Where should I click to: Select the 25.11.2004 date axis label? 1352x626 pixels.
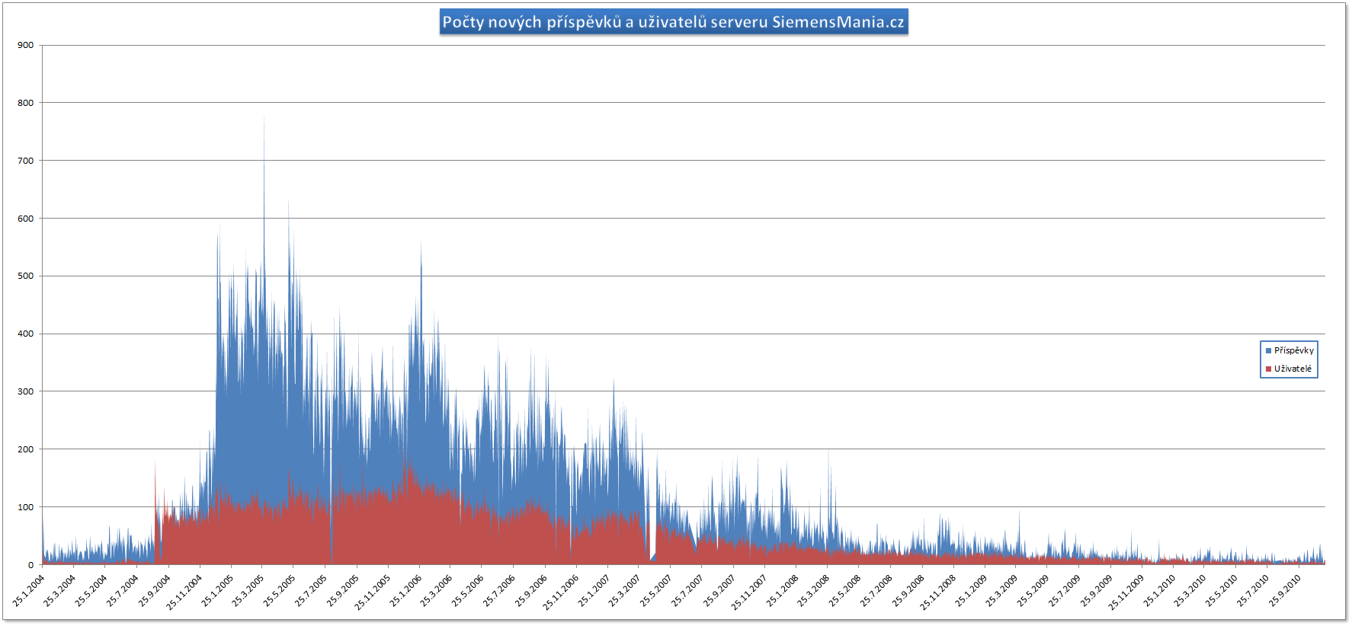184,592
